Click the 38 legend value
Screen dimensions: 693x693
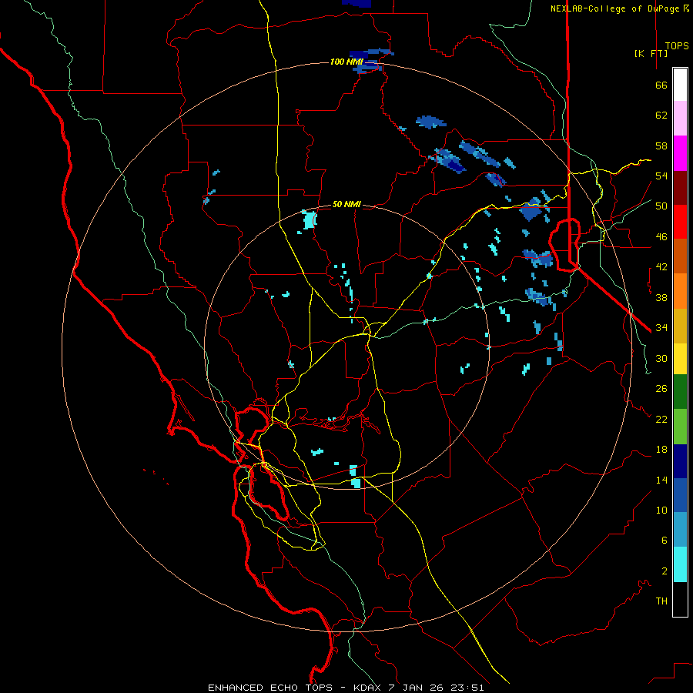pyautogui.click(x=661, y=297)
